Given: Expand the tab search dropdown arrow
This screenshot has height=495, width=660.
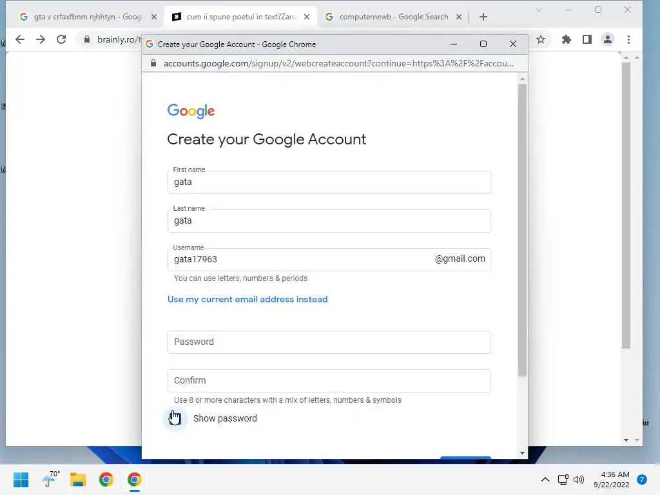Looking at the screenshot, I should click(x=539, y=10).
